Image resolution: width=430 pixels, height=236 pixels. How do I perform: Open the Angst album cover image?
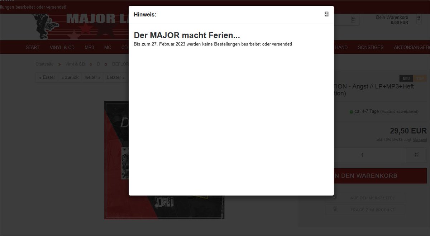164,160
